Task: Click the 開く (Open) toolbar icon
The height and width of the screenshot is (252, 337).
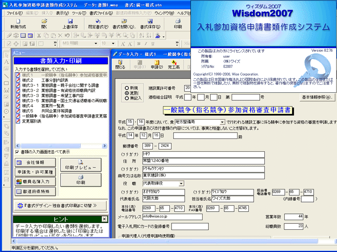Action: (x=45, y=23)
